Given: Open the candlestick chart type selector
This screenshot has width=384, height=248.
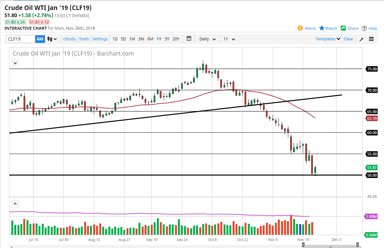Looking at the screenshot, I should pos(52,39).
